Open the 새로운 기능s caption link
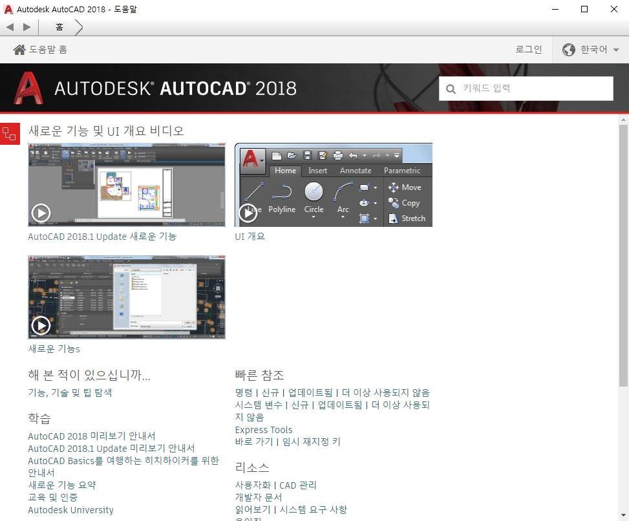This screenshot has width=629, height=521. (x=54, y=349)
